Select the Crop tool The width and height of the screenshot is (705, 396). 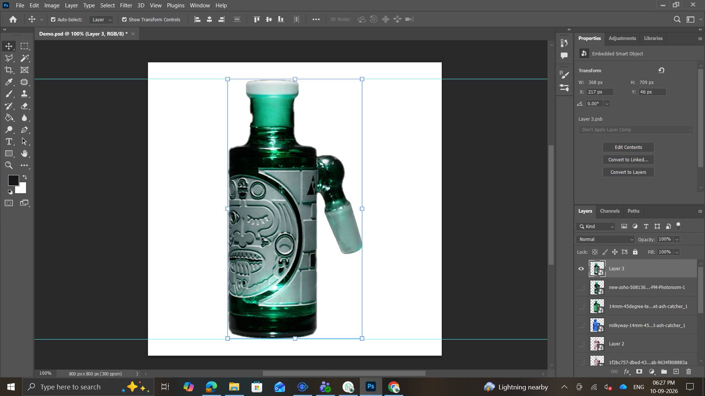click(x=9, y=70)
